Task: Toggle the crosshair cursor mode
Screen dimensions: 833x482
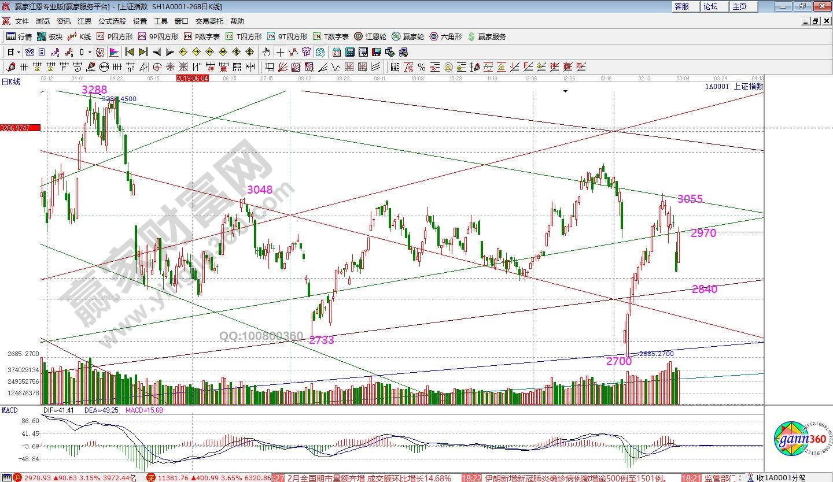Action: coord(280,52)
